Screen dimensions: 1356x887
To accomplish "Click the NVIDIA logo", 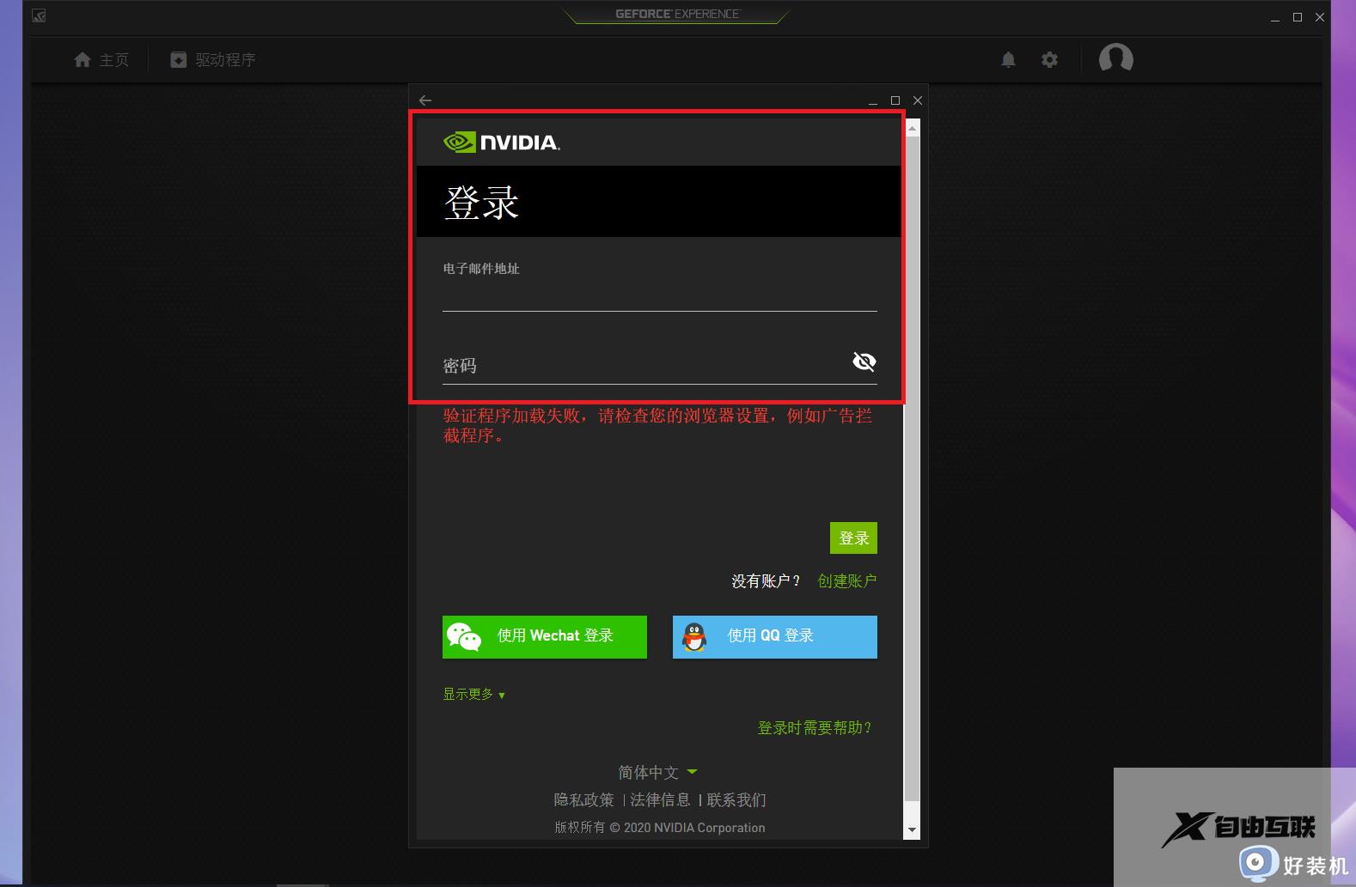I will (x=501, y=143).
